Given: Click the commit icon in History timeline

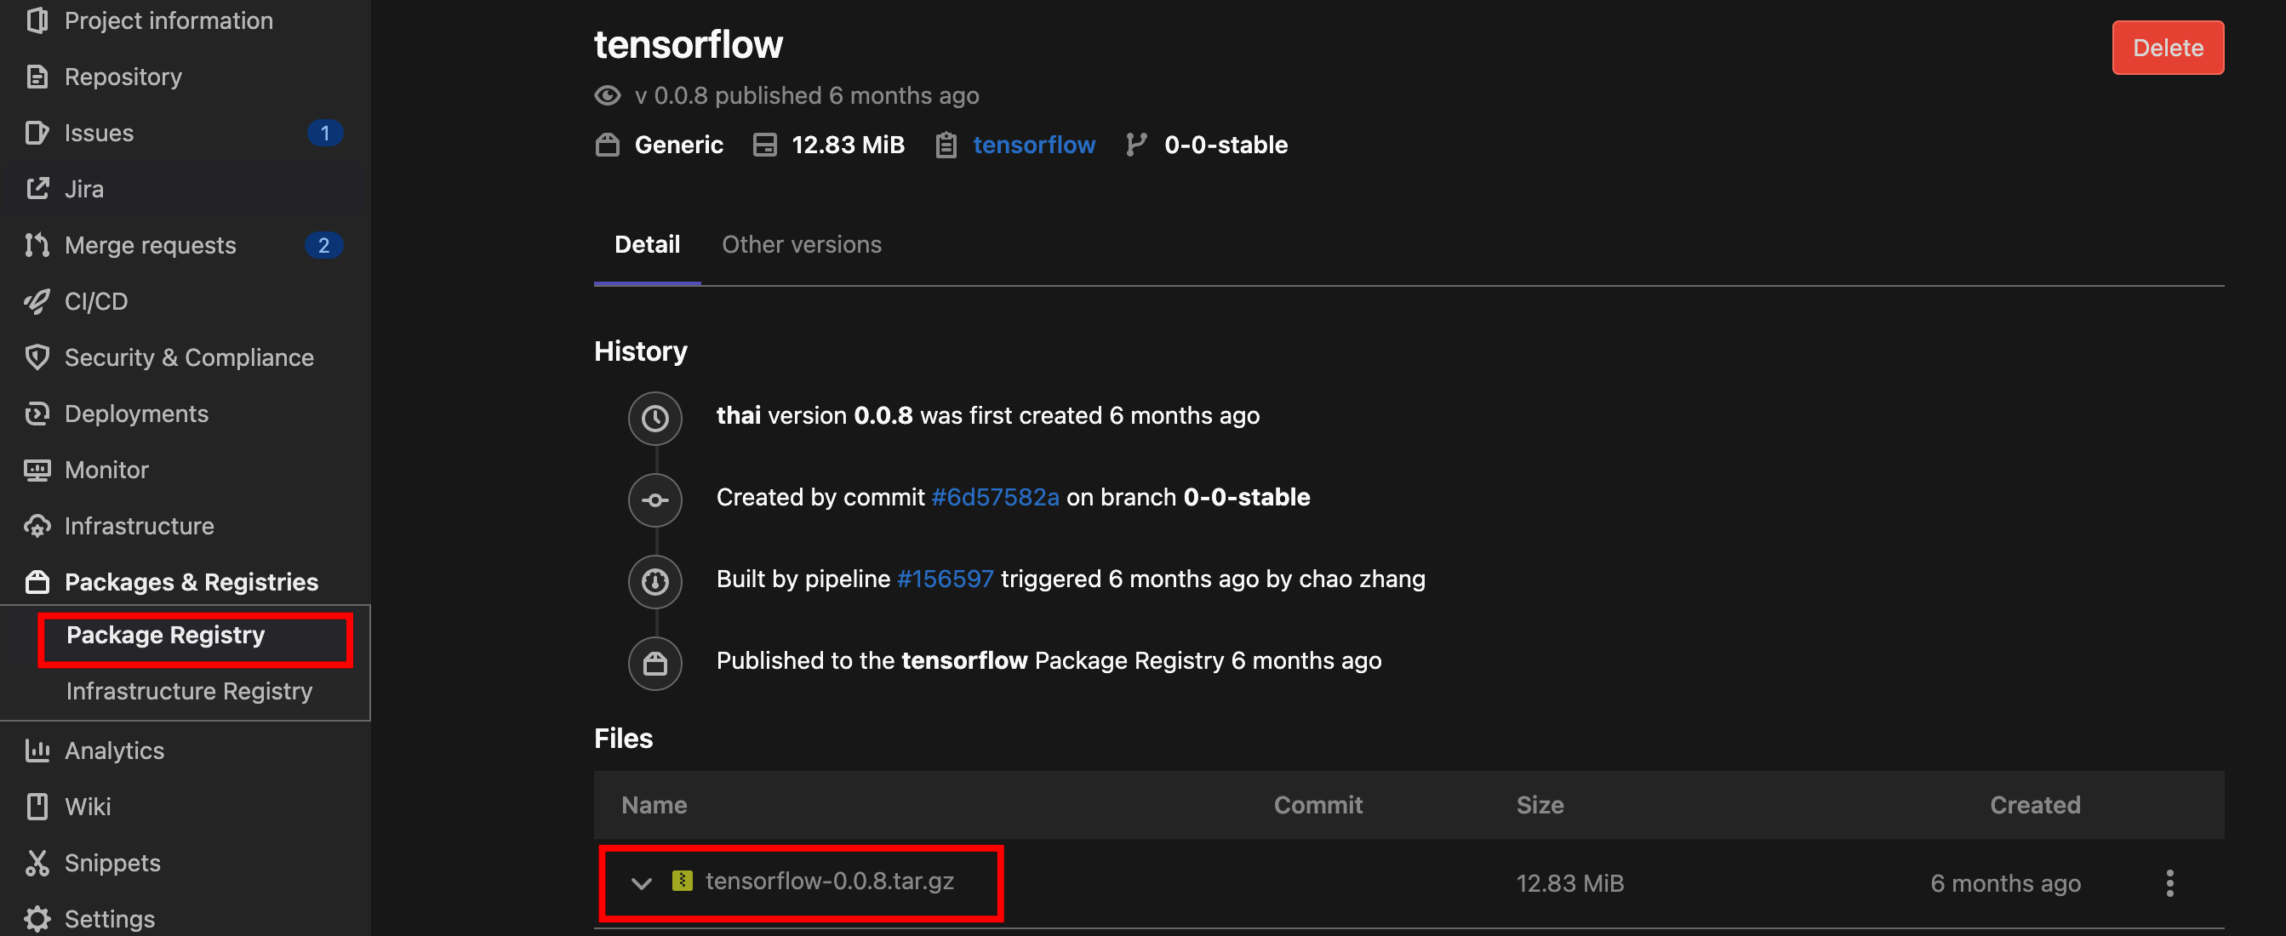Looking at the screenshot, I should [x=655, y=500].
